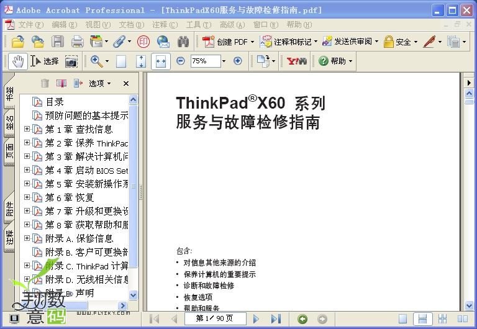
Task: Click the Fit Page icon
Action: pyautogui.click(x=141, y=61)
